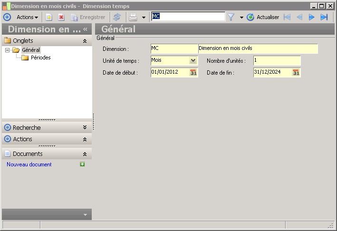Open the filter options dropdown arrow

coord(241,18)
